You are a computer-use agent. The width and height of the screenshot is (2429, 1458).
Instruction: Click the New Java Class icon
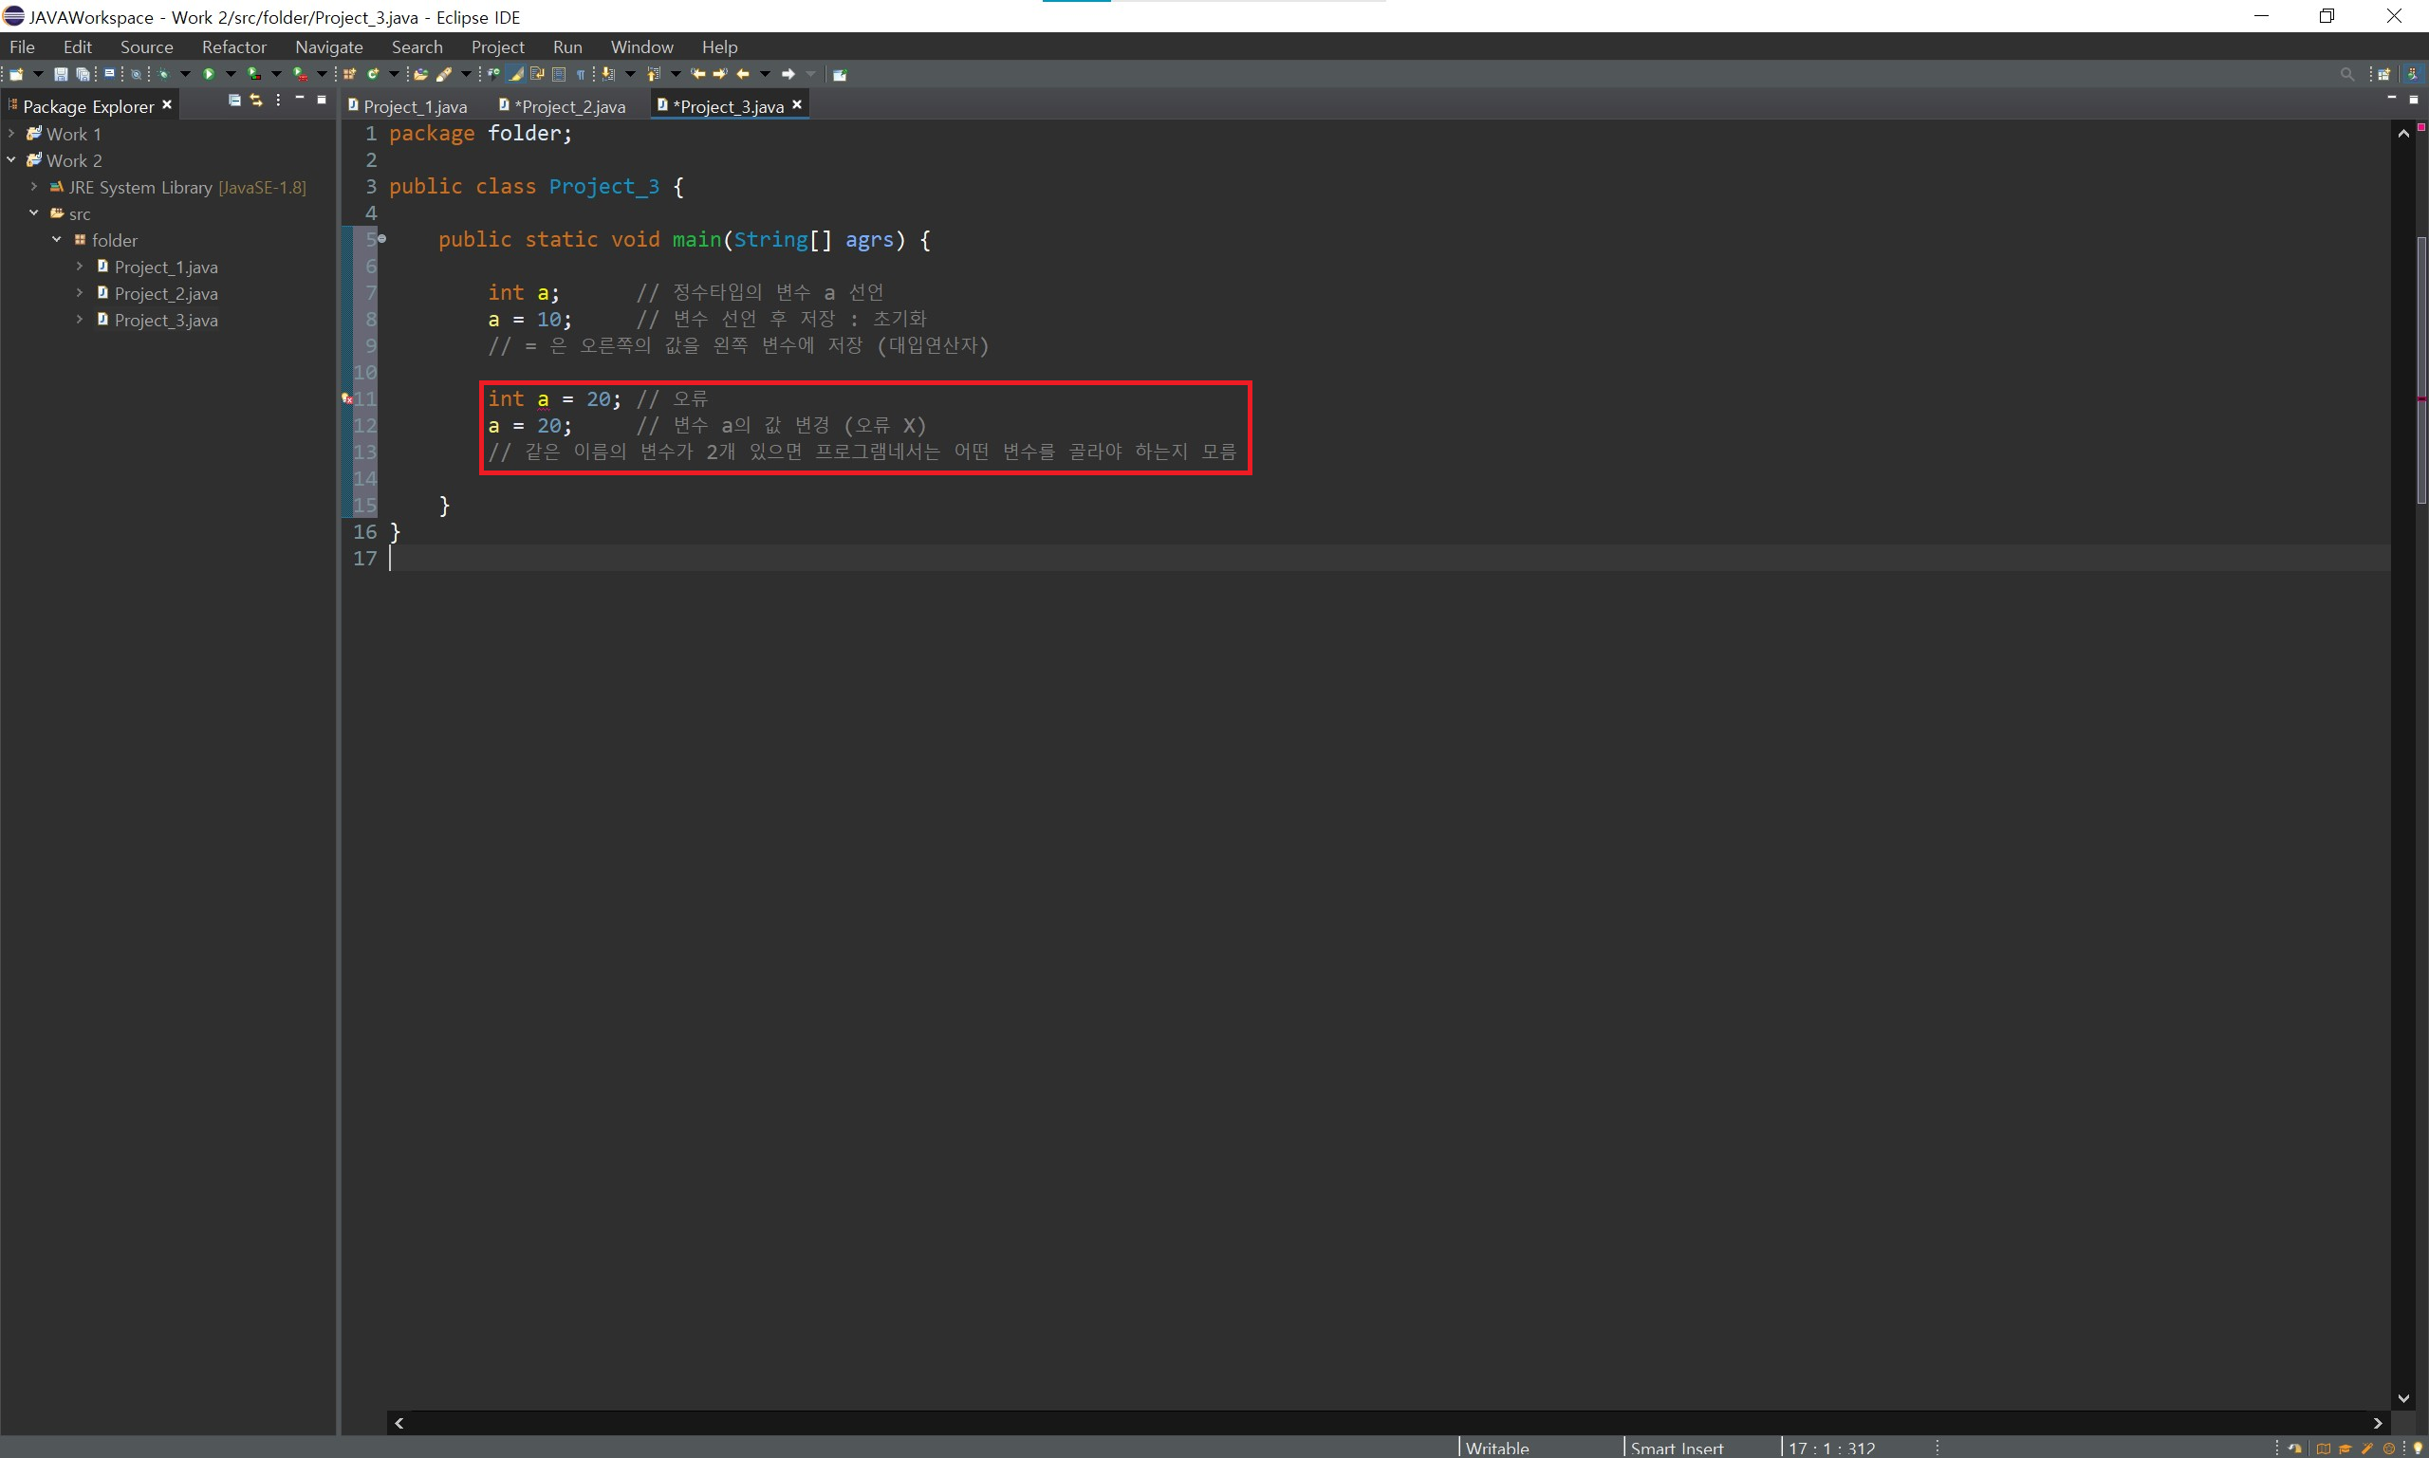374,74
